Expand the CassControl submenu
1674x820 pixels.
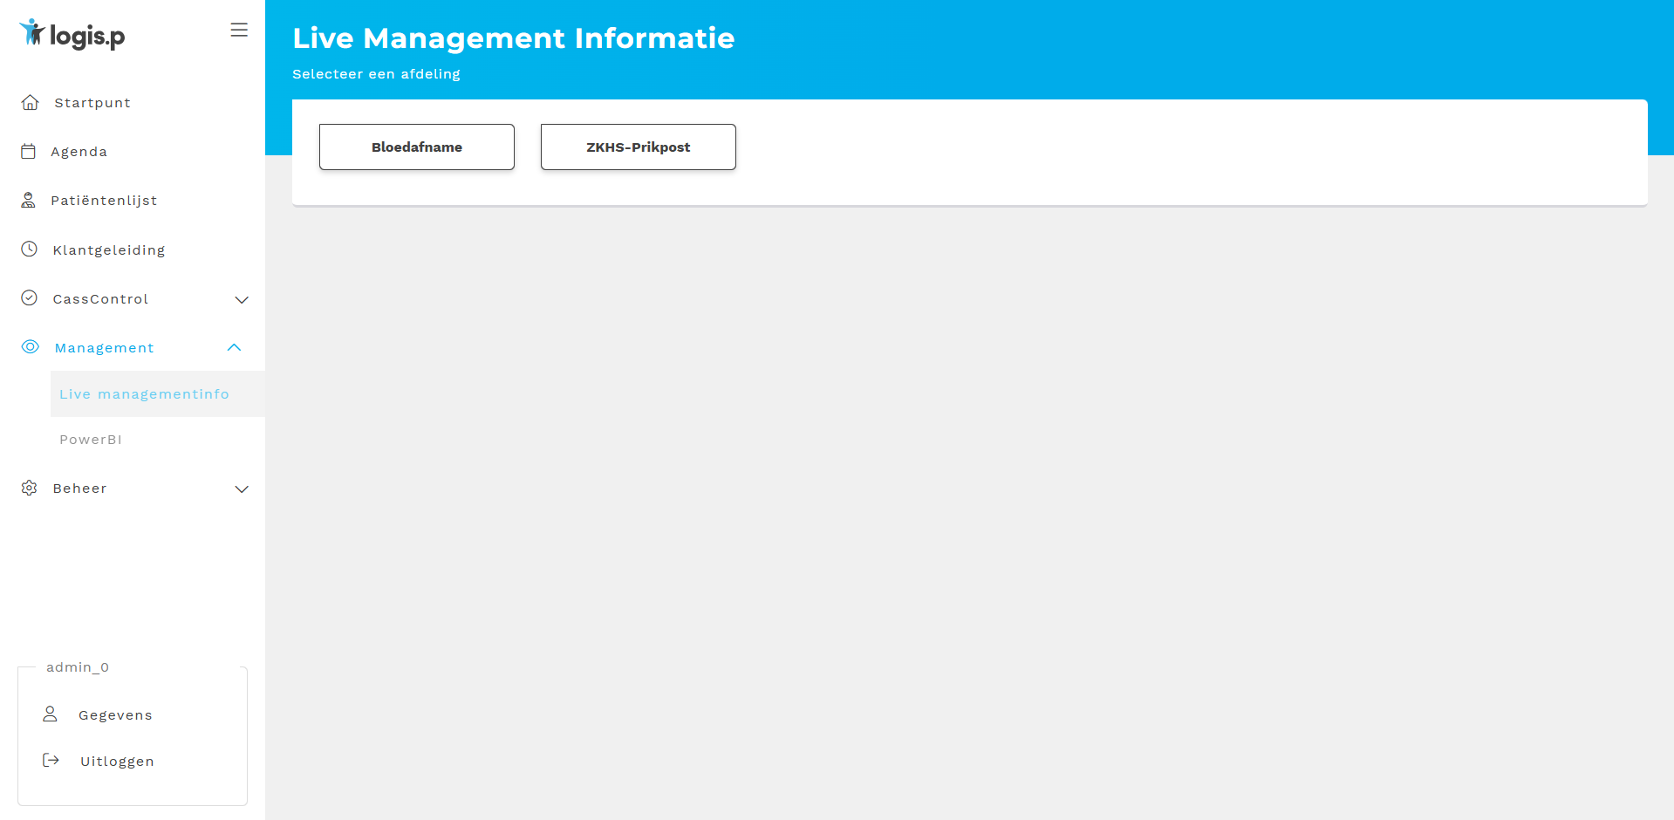(242, 299)
